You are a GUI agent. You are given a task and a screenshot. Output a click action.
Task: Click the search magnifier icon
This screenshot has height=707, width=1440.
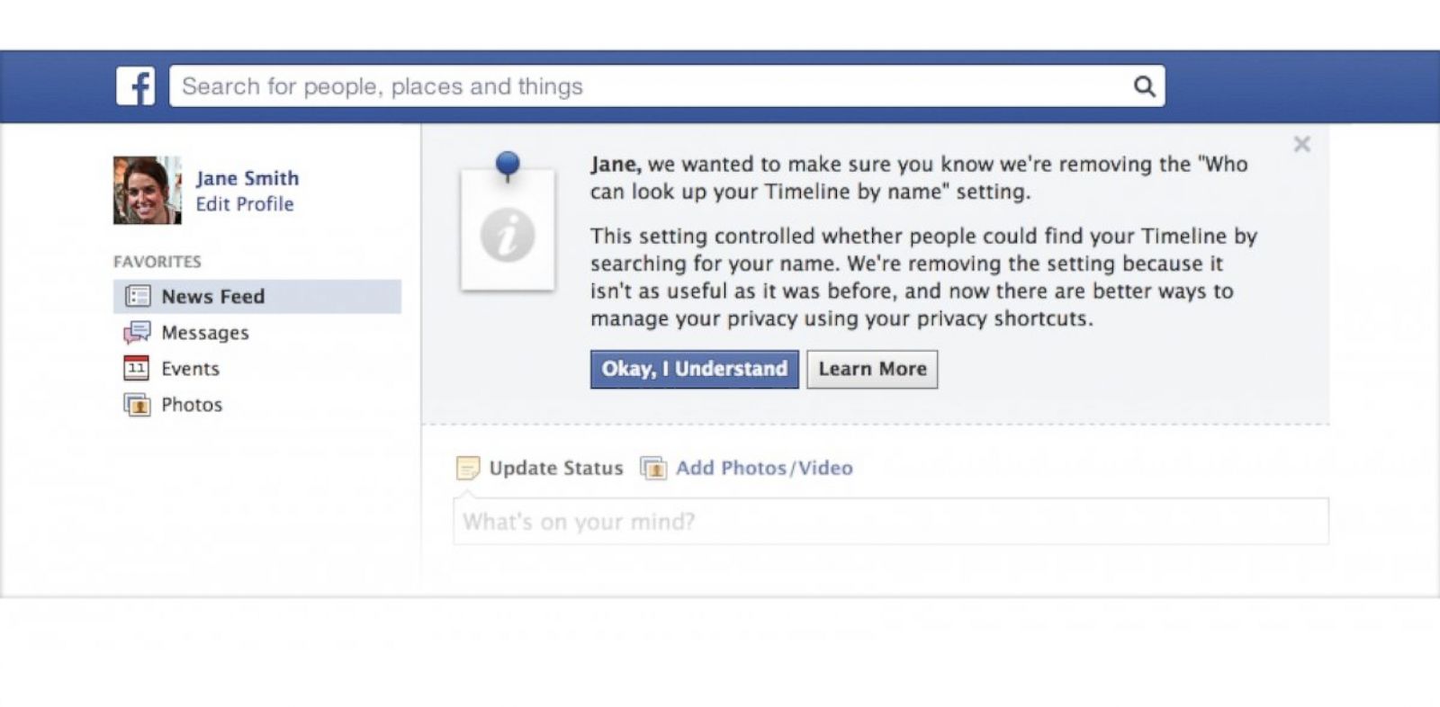tap(1144, 86)
